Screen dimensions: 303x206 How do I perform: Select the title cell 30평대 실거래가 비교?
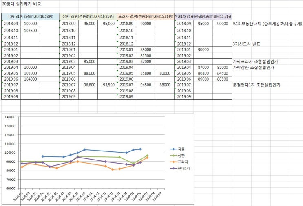(x=21, y=4)
